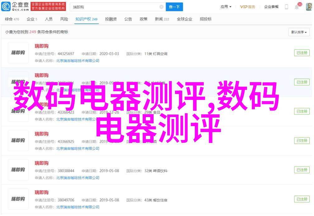Screen dimensions: 314x216
Task: Open the mobile phone app icon
Action: (286, 7)
